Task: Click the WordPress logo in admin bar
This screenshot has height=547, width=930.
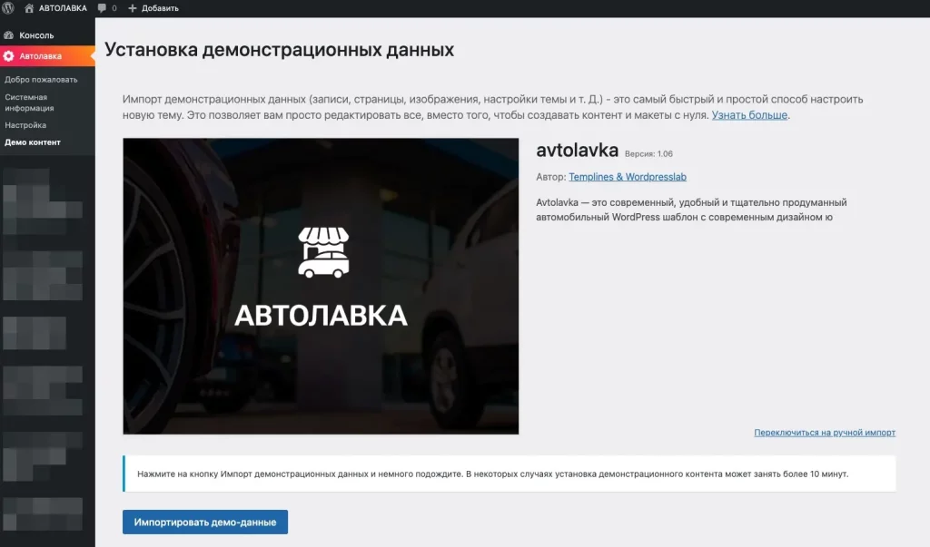Action: [8, 8]
